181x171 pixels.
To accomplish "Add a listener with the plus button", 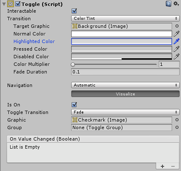I will (162, 166).
